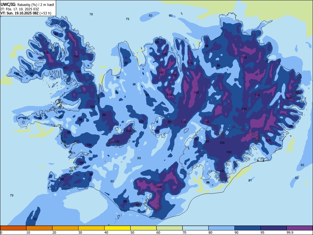This screenshot has height=235, width=313.
Task: Pick the 20–30 amber legend swatch
Action: 65,228
